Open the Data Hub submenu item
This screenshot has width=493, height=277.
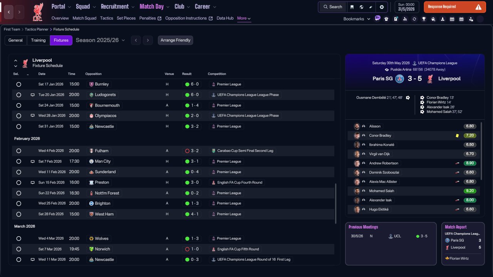(x=225, y=18)
